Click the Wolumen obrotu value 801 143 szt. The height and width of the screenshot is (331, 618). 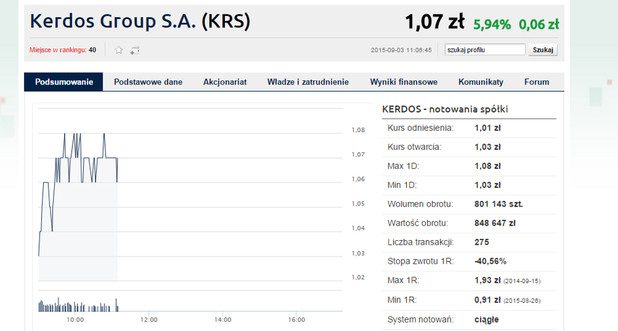[x=498, y=204]
